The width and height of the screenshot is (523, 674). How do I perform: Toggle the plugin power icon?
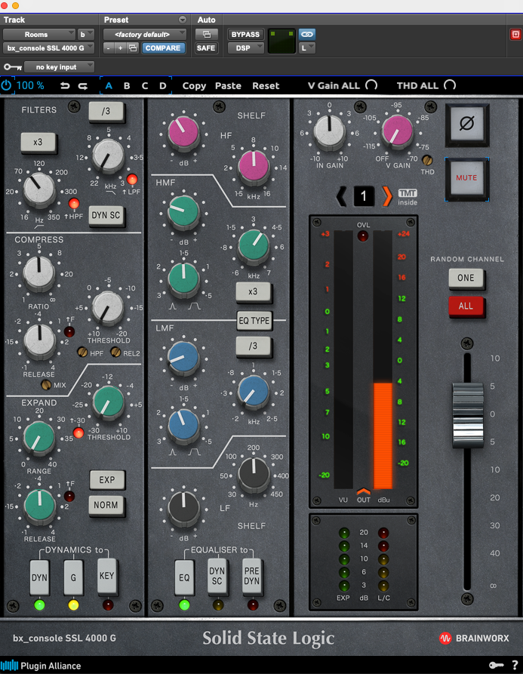(x=6, y=85)
